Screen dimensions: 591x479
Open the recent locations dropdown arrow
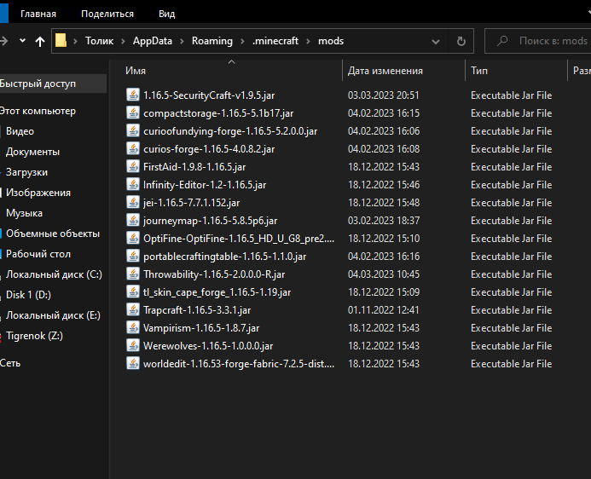coord(23,40)
